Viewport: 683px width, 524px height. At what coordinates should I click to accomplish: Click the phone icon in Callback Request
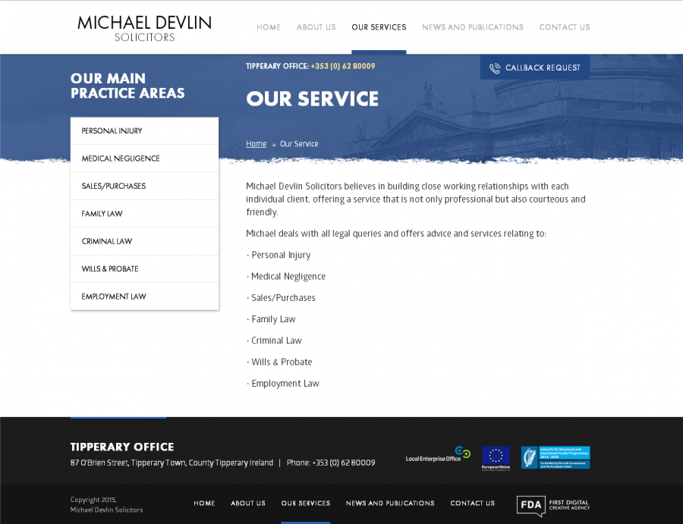[x=494, y=68]
